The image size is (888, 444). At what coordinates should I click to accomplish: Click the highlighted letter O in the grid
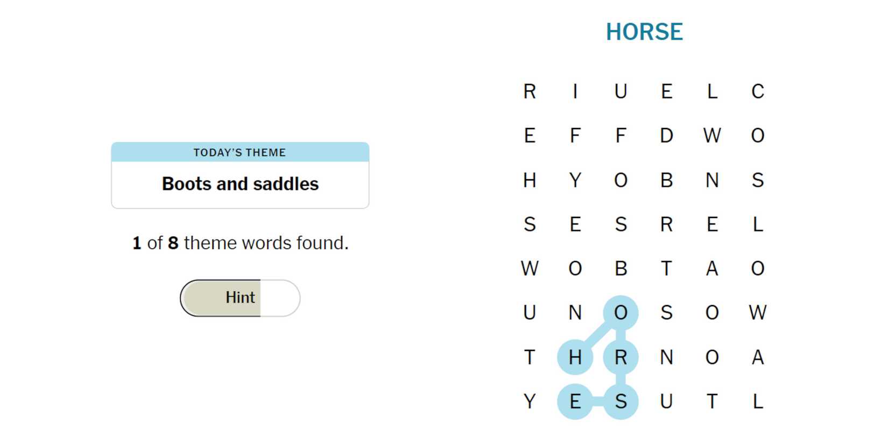point(621,313)
